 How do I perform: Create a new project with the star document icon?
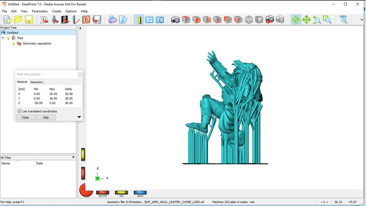tap(8, 20)
